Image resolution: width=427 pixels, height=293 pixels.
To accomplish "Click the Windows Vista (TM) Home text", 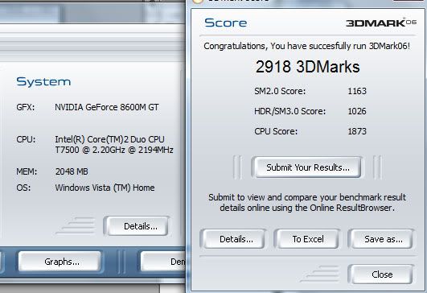I will point(105,188).
